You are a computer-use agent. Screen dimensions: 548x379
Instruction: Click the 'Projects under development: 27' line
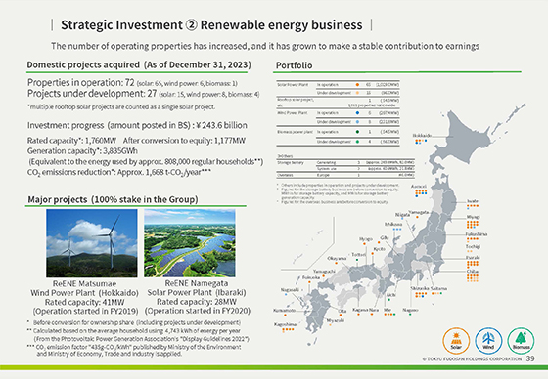(x=143, y=94)
